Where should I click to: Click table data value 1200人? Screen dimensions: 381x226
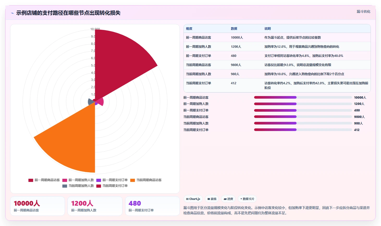pyautogui.click(x=236, y=47)
